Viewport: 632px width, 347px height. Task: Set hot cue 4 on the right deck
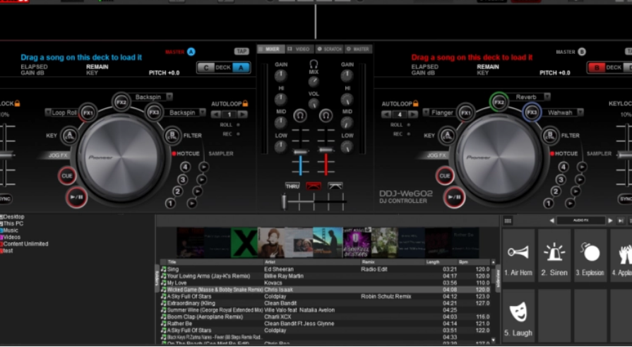(563, 167)
